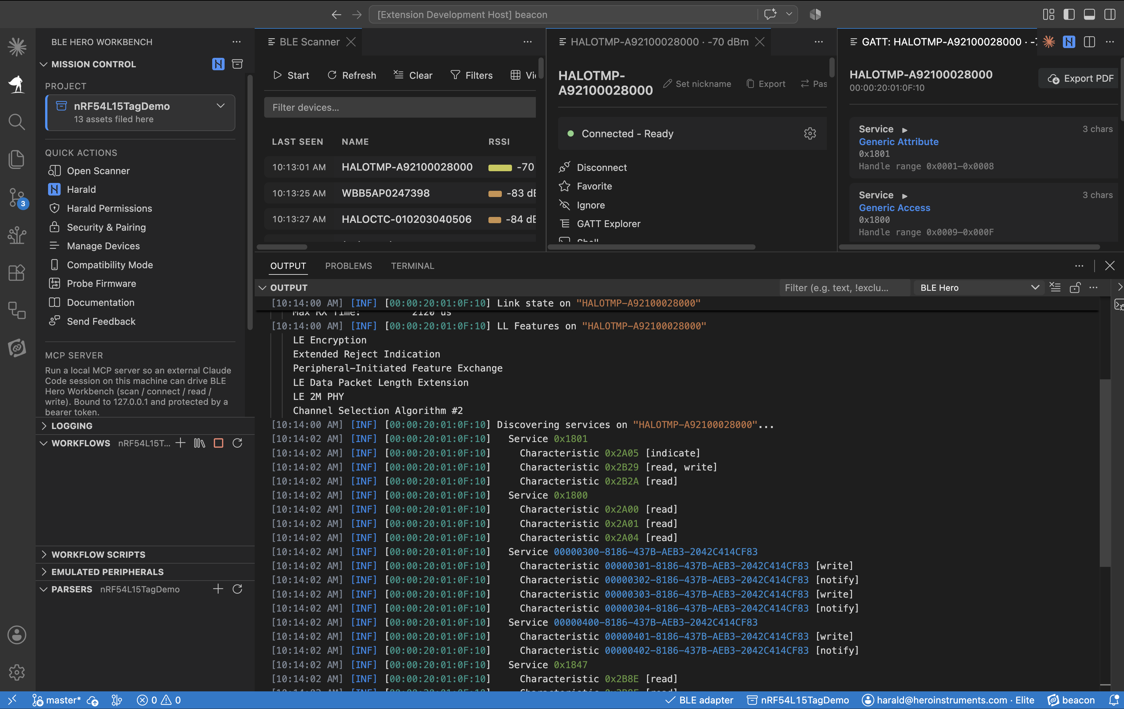The height and width of the screenshot is (709, 1124).
Task: Clear the output panel log
Action: [x=1055, y=287]
